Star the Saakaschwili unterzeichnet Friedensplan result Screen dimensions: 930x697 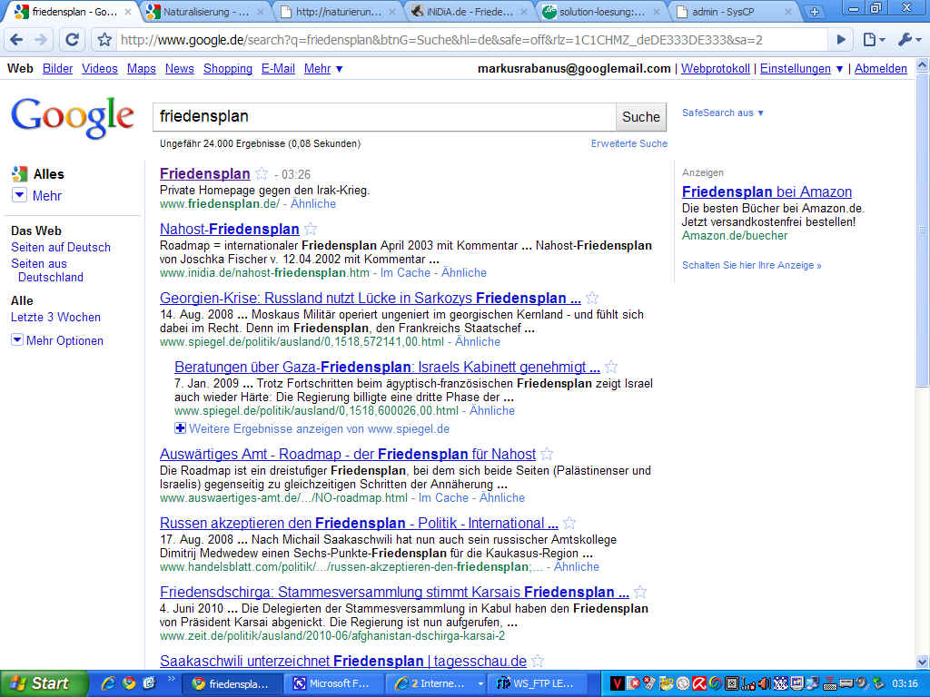[x=538, y=661]
